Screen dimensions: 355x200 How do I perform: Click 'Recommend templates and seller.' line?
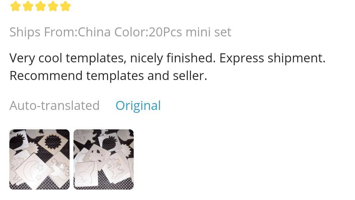pyautogui.click(x=108, y=76)
